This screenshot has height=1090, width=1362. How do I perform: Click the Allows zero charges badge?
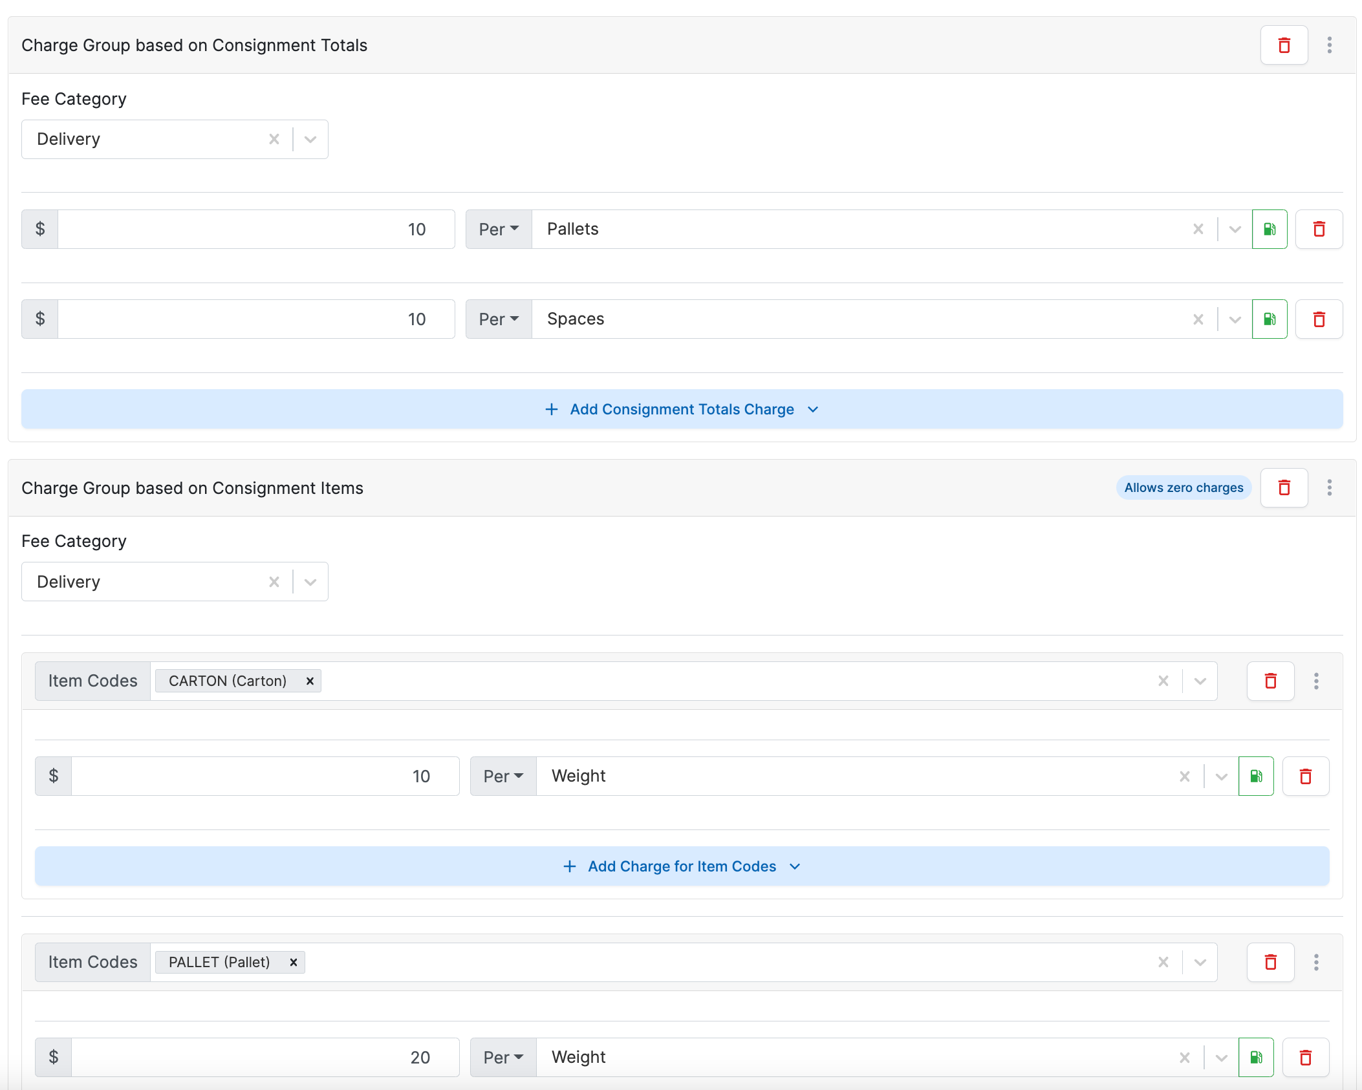[x=1183, y=488]
